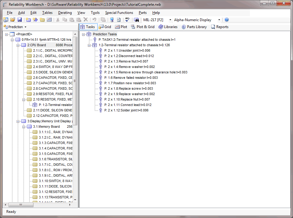Collapse the 2:CPU Board tree node
This screenshot has width=293, height=218.
tap(18, 45)
